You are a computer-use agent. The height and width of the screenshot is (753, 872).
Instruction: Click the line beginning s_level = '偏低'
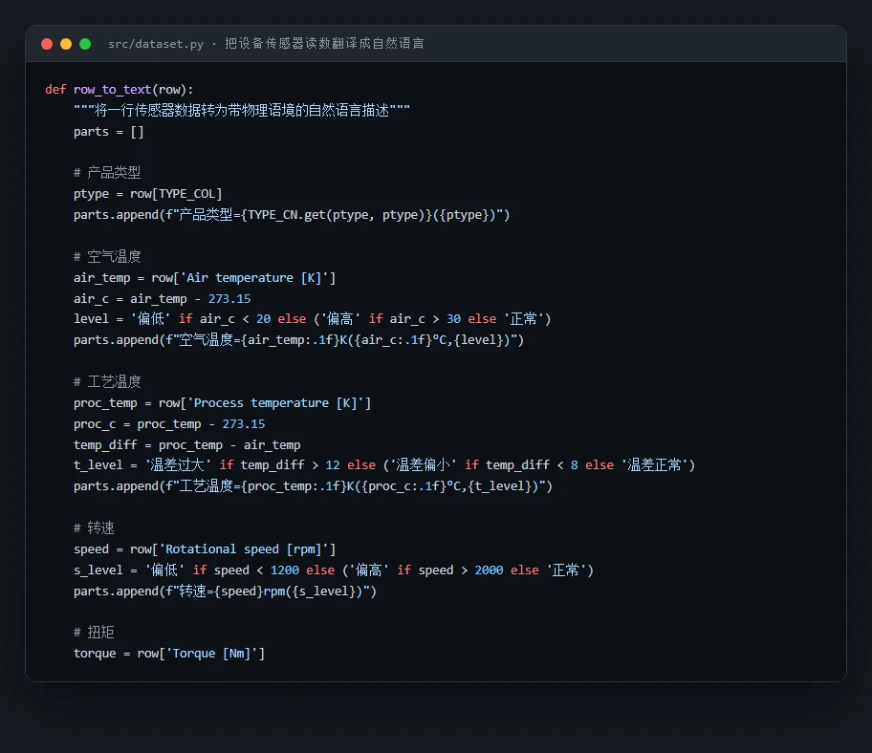(x=334, y=570)
